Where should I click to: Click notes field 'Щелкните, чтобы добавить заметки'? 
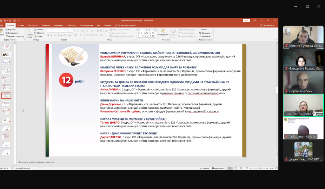tap(36, 162)
